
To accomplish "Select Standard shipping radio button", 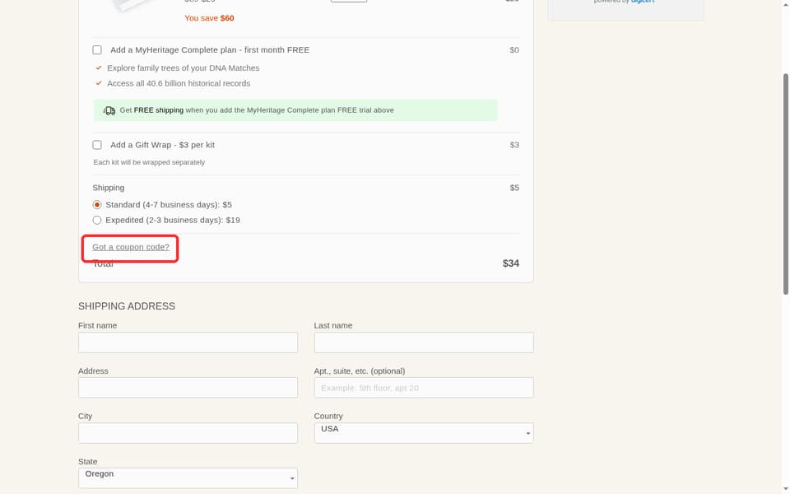I will coord(97,205).
